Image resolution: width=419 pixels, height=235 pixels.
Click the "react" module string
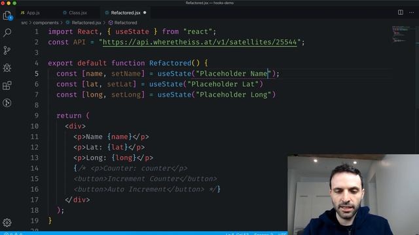coord(198,32)
